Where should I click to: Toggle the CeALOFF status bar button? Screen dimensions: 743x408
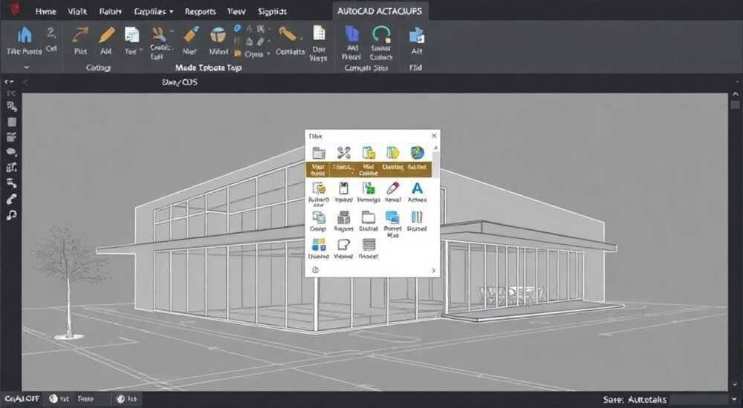tap(22, 399)
